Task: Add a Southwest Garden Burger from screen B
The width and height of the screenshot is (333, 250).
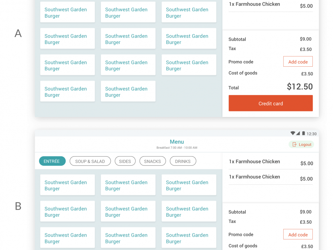Action: pyautogui.click(x=67, y=185)
